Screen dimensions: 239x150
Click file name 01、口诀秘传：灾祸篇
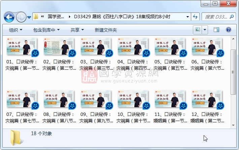click(x=22, y=65)
